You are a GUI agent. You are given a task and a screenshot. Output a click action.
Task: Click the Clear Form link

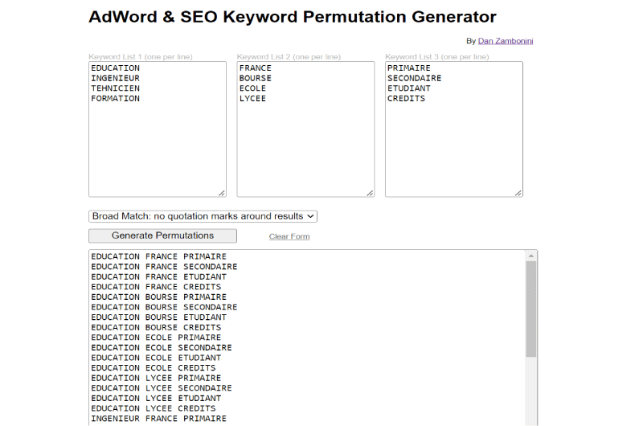(289, 236)
